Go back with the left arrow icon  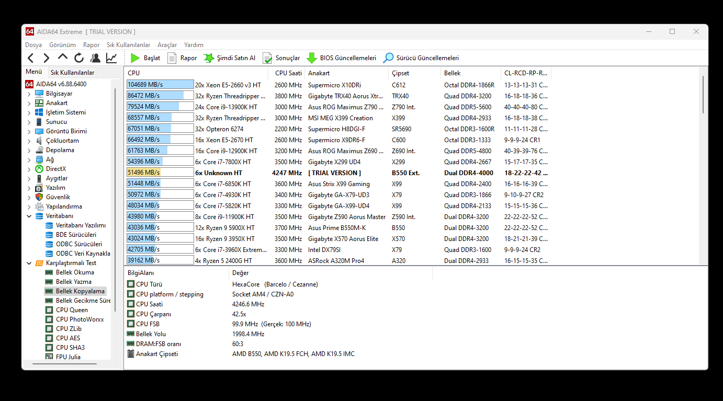(30, 58)
